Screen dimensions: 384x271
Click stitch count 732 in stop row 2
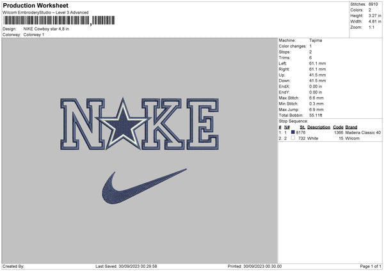302,139
